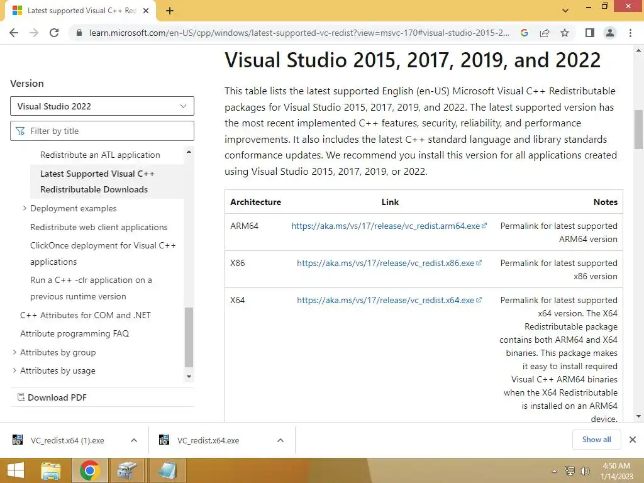This screenshot has height=483, width=644.
Task: Click the browser forward arrow
Action: [34, 33]
